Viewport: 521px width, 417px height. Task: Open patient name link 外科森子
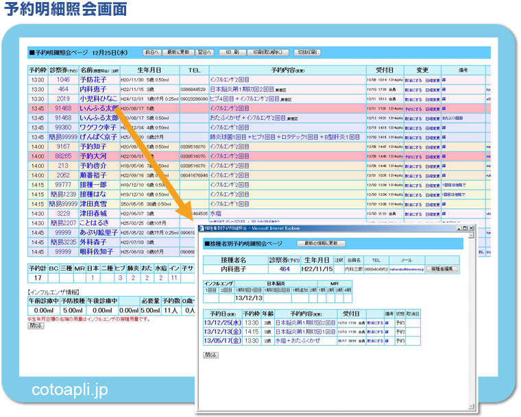[x=93, y=242]
